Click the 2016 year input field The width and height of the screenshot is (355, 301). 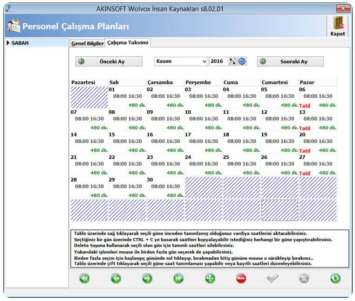[x=219, y=61]
